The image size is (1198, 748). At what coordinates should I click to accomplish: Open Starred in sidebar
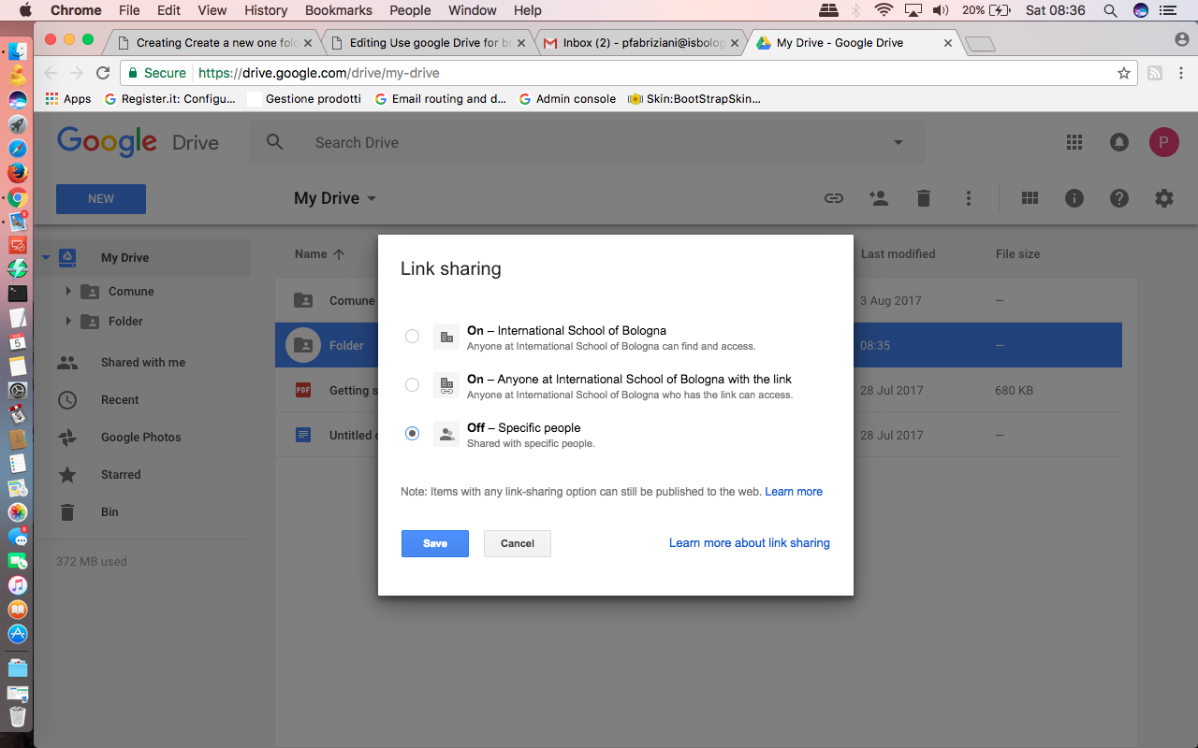tap(121, 475)
